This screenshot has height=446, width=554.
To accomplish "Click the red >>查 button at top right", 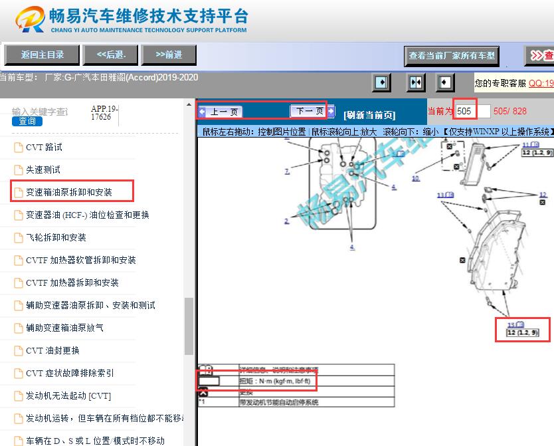I will 541,55.
